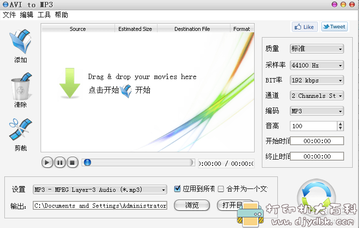359x228 pixels.
Task: Enable the 应用到所有 checkbox
Action: (x=177, y=188)
